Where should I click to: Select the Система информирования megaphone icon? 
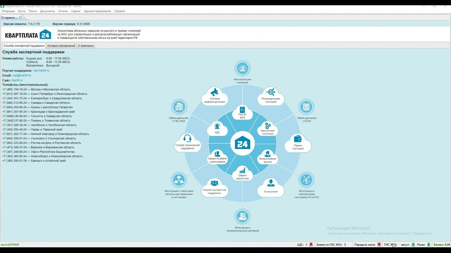point(215,93)
